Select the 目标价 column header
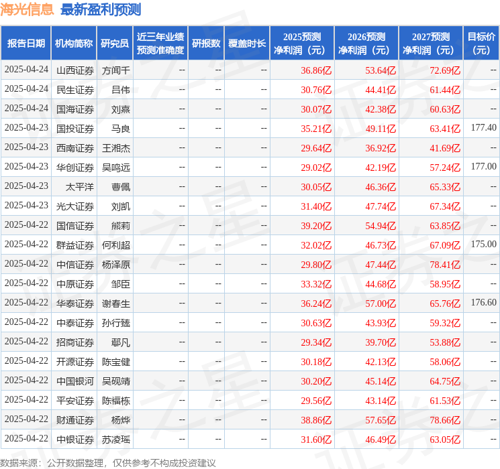Viewport: 500px width, 469px height. click(481, 44)
